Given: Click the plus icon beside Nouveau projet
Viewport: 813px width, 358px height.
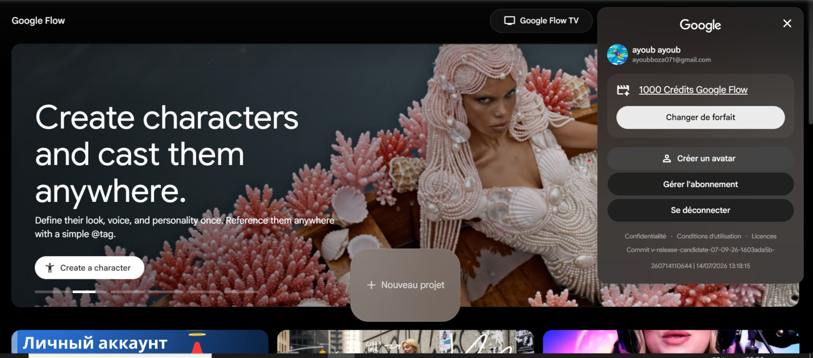Looking at the screenshot, I should pyautogui.click(x=371, y=285).
